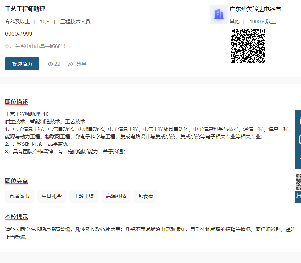
Task: Click the 10人 headcount text
Action: [45, 21]
